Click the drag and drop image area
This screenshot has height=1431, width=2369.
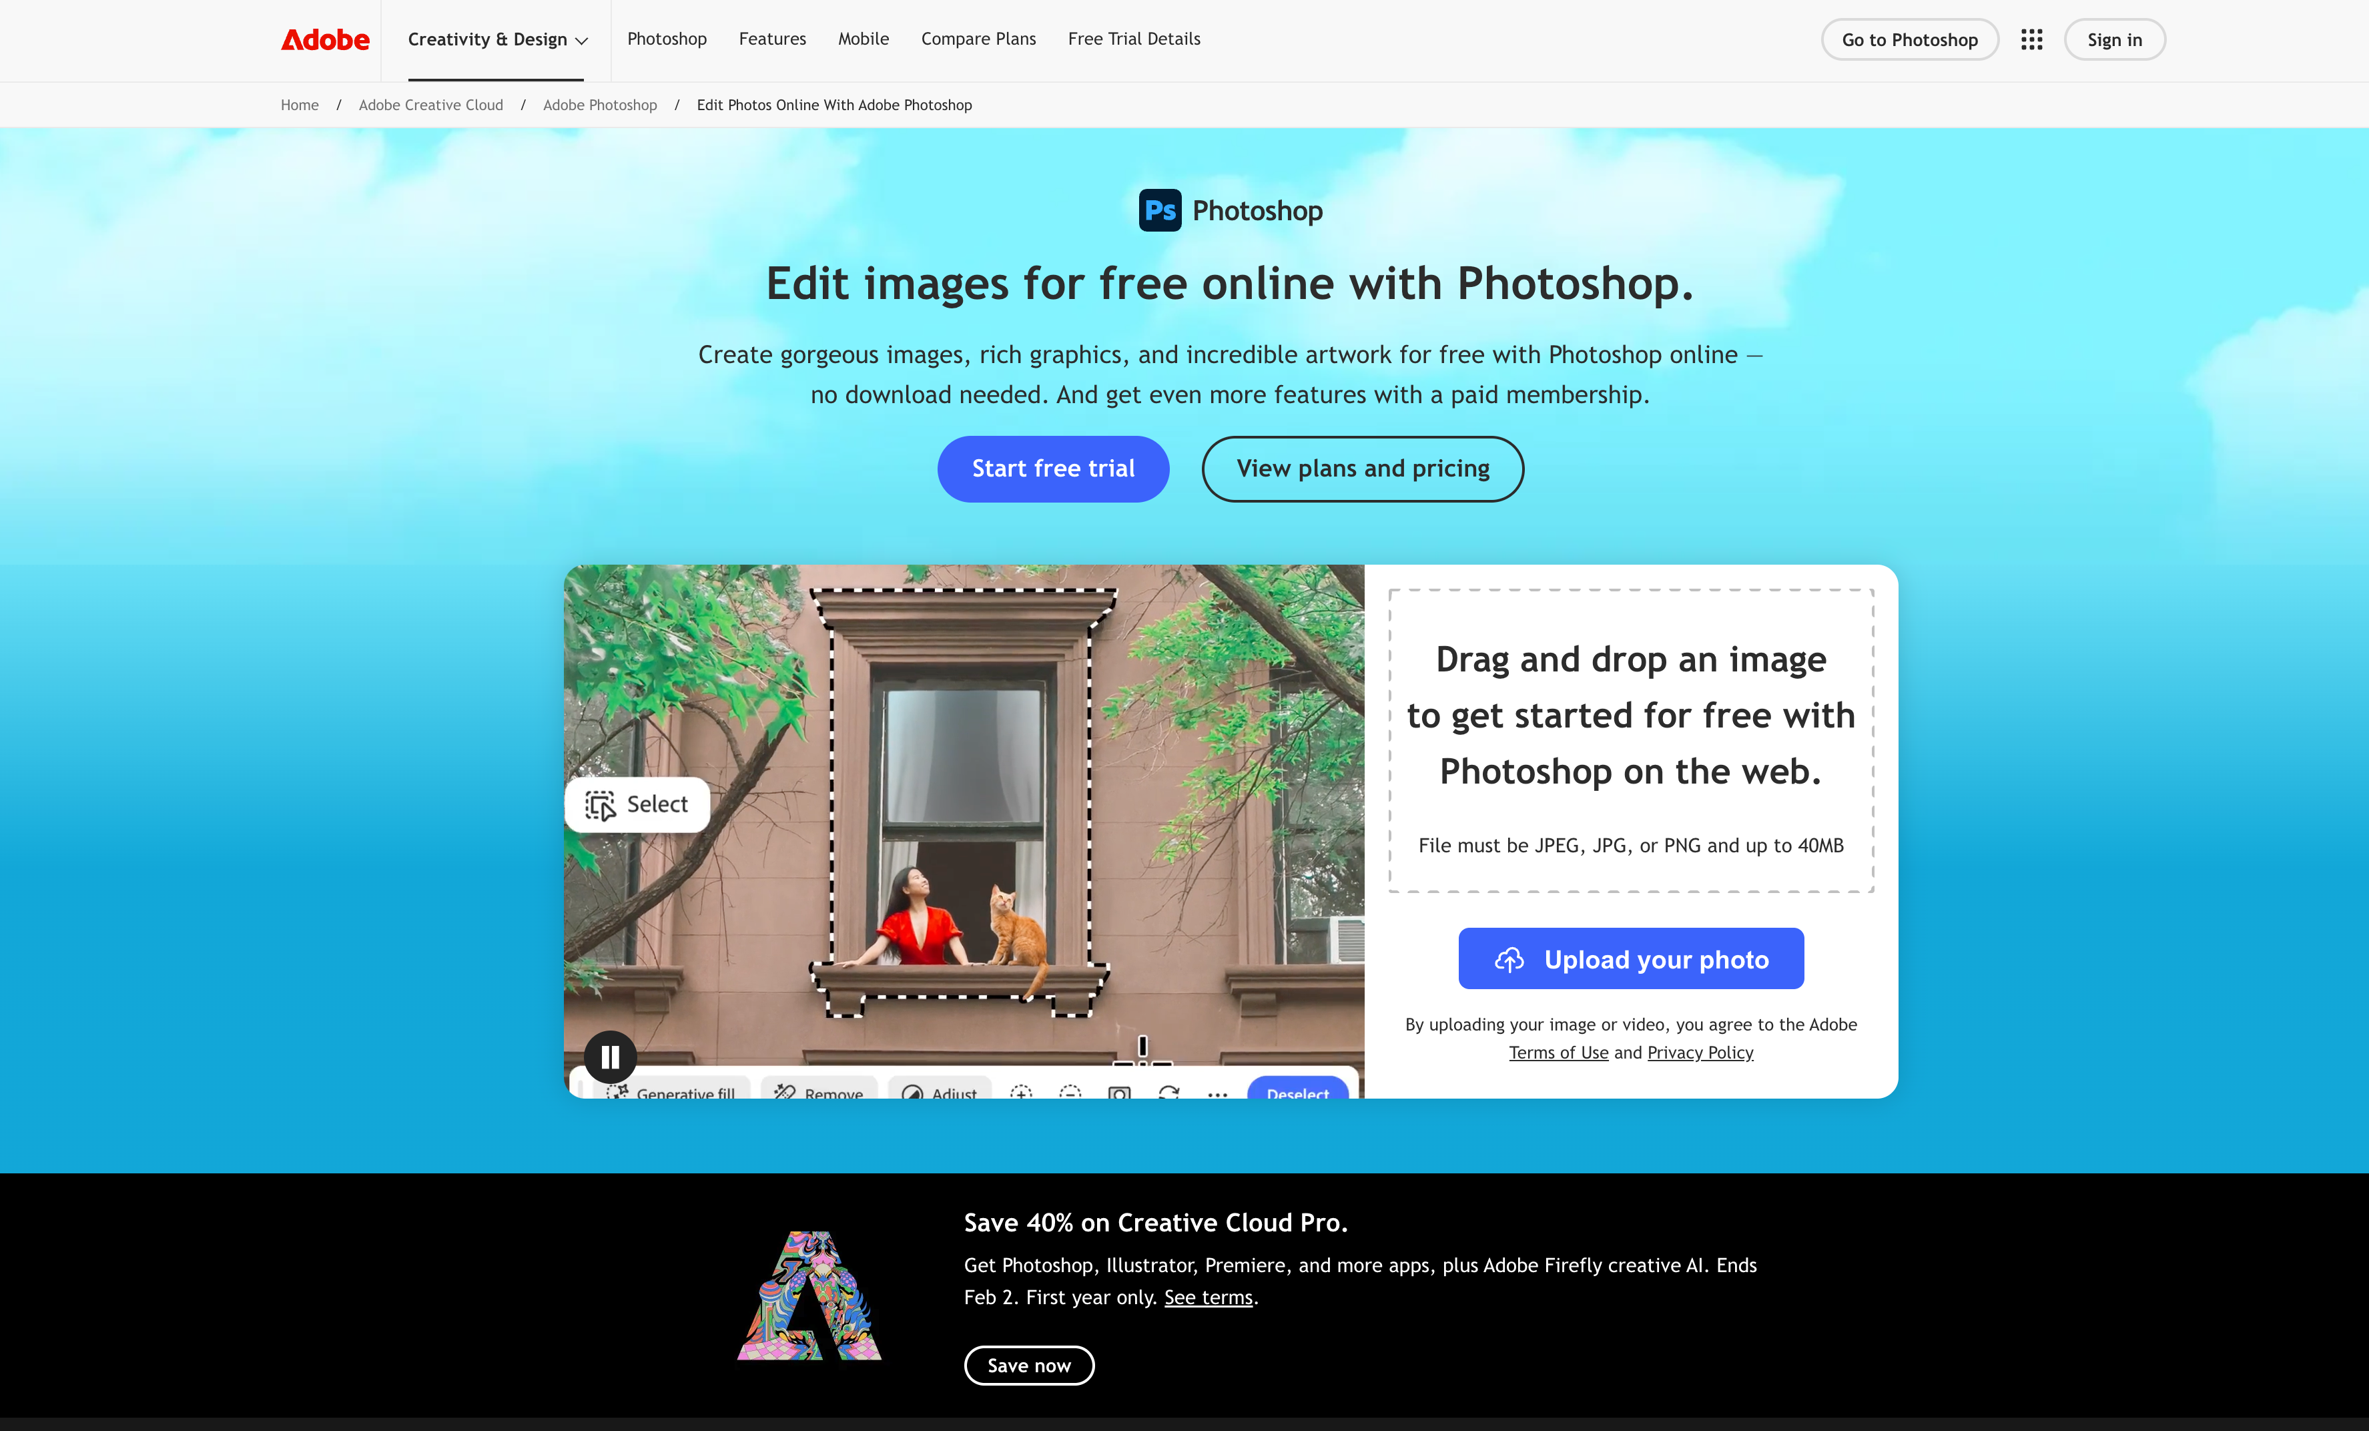coord(1631,740)
